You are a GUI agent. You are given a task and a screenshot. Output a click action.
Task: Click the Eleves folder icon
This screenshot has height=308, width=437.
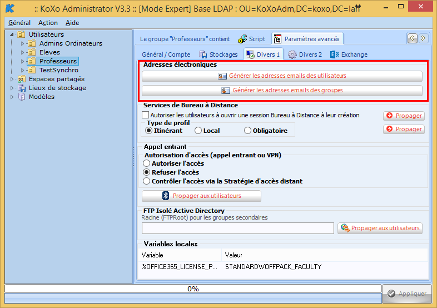pos(32,52)
